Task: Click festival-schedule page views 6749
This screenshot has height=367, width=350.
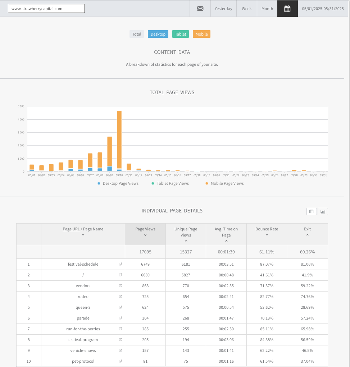Action: pos(145,264)
